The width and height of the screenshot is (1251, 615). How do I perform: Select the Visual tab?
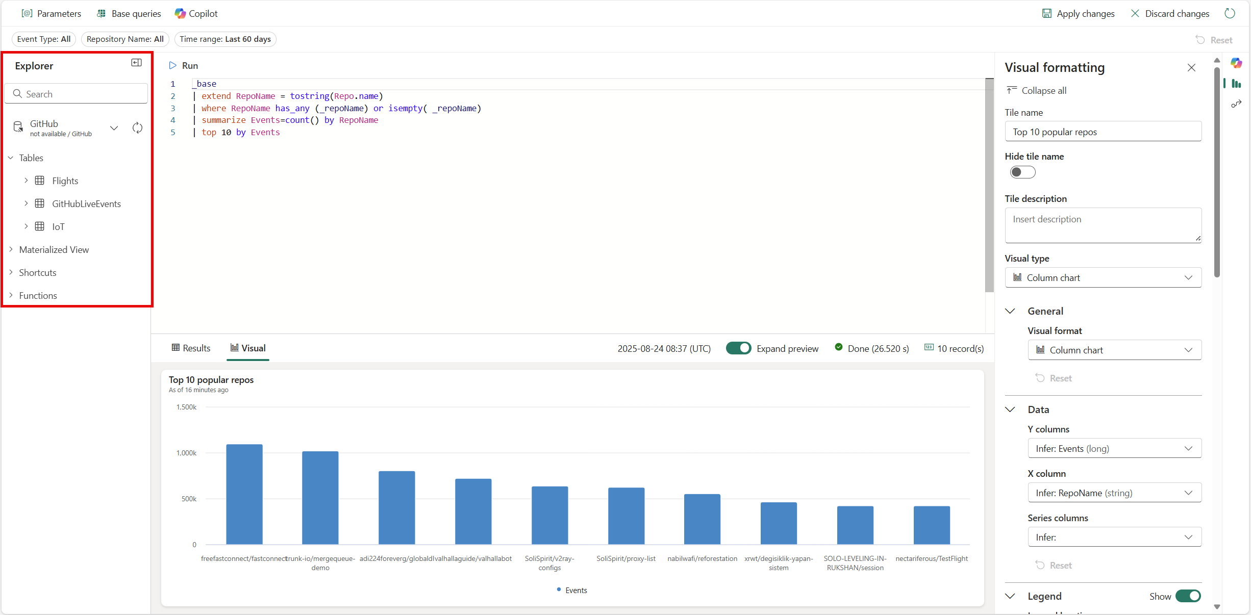[x=248, y=348]
